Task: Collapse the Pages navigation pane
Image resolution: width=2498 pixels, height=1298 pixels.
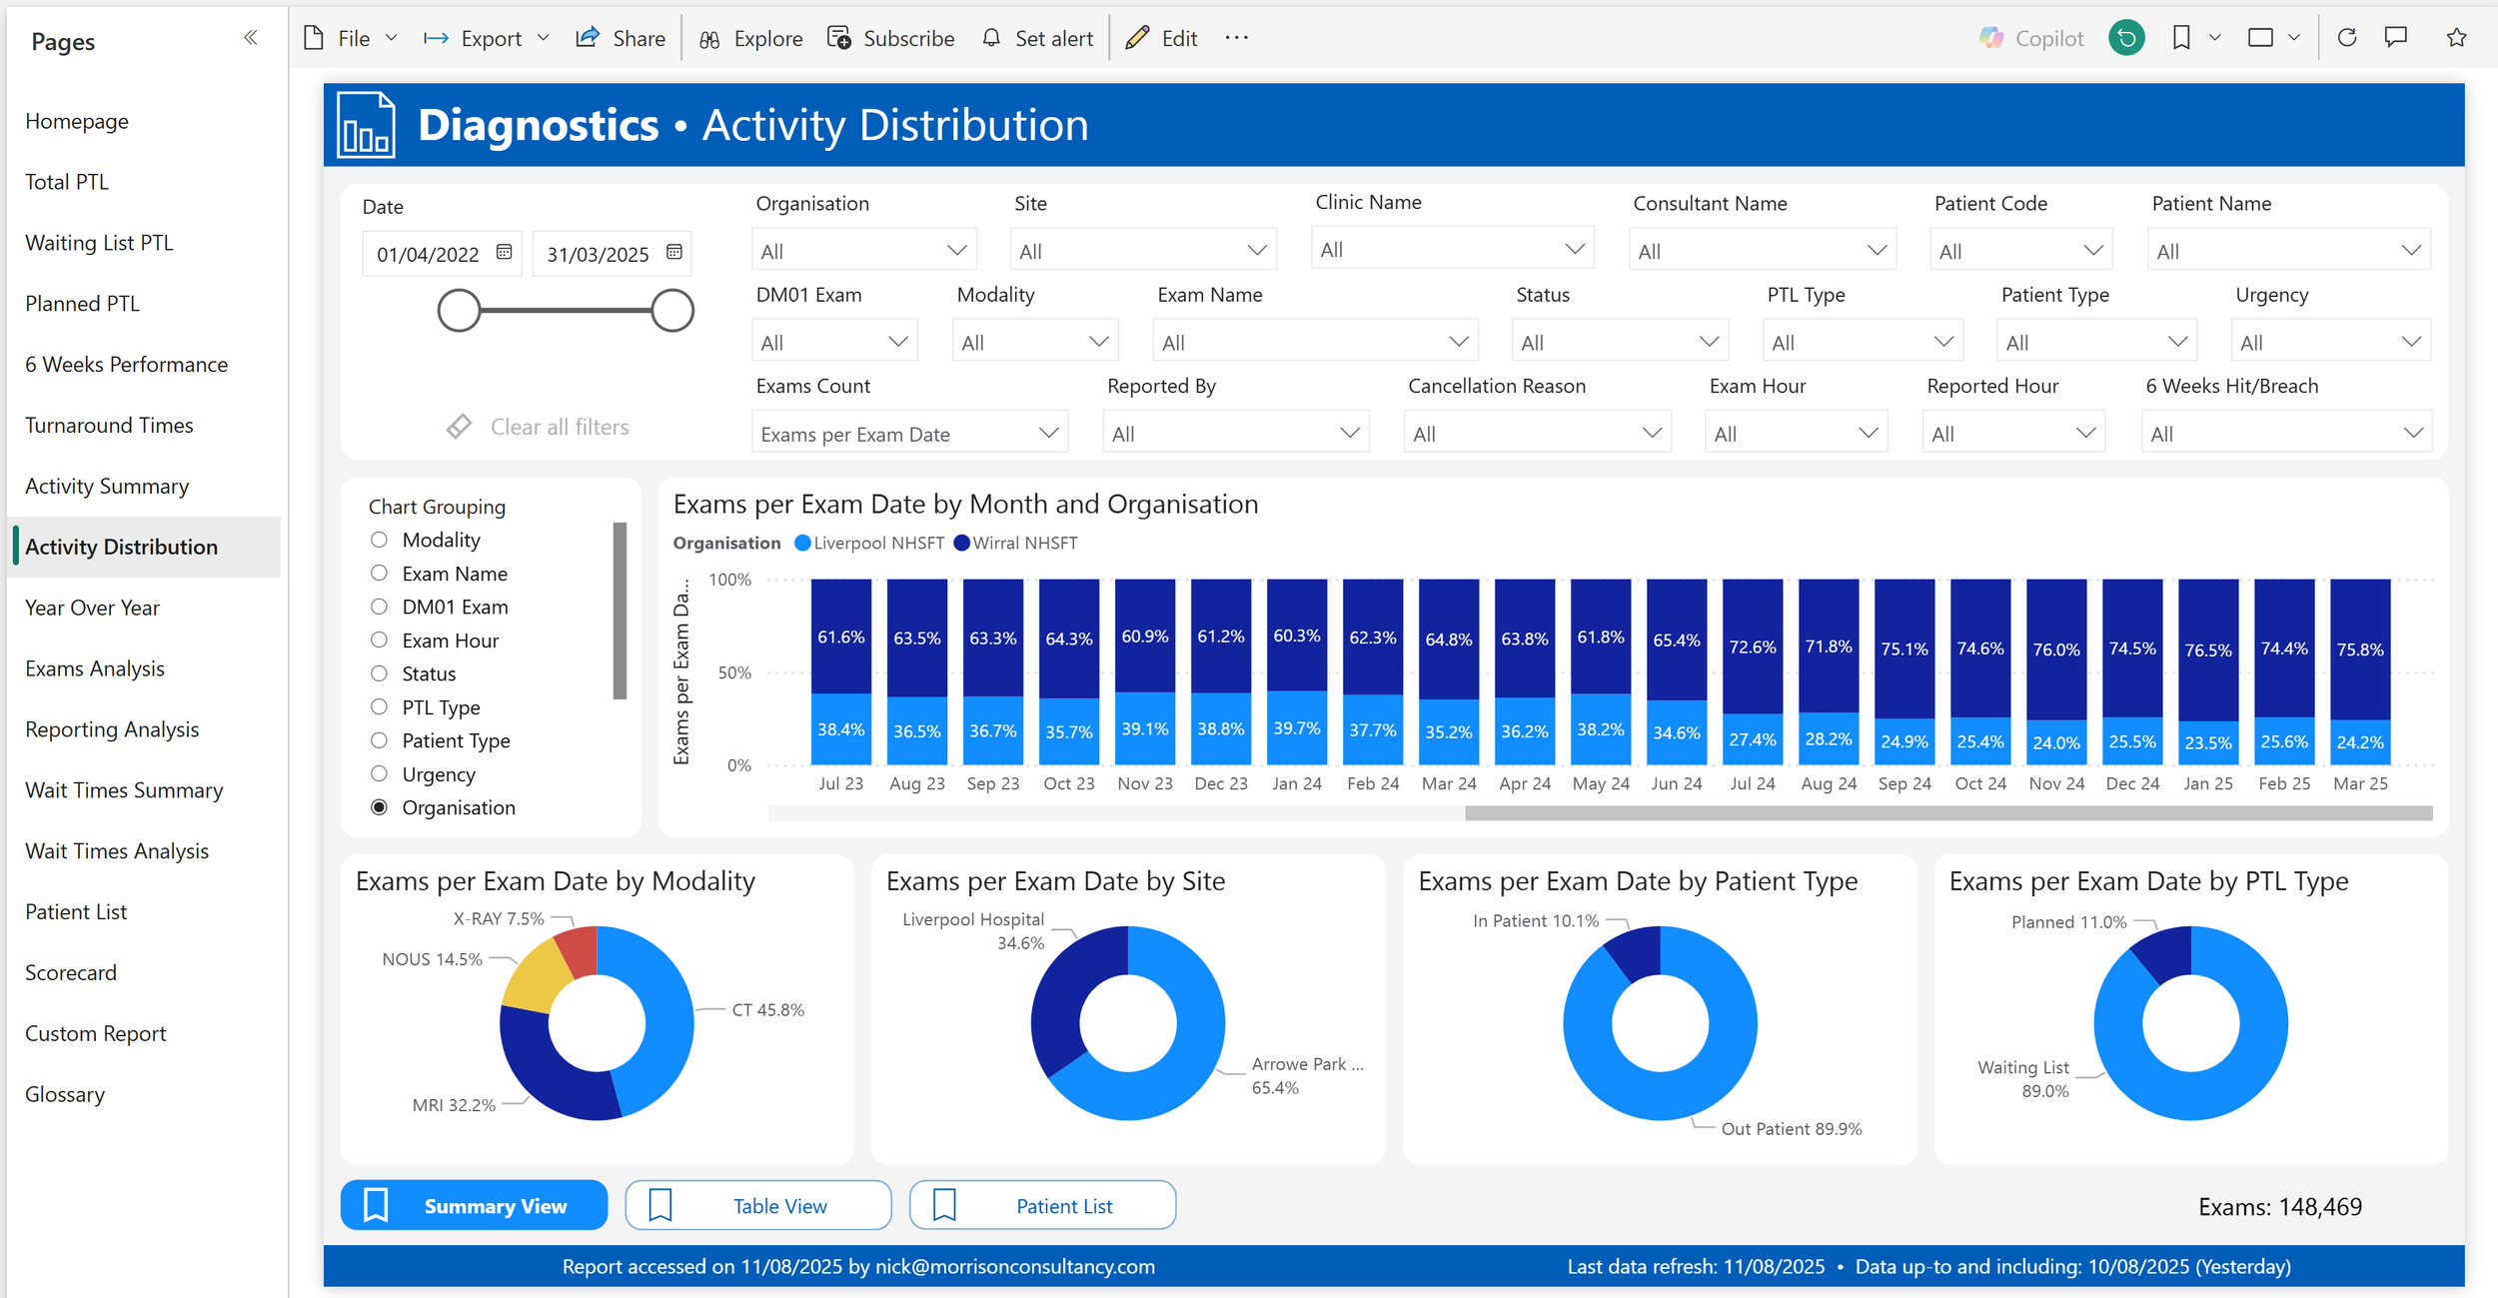Action: tap(250, 38)
